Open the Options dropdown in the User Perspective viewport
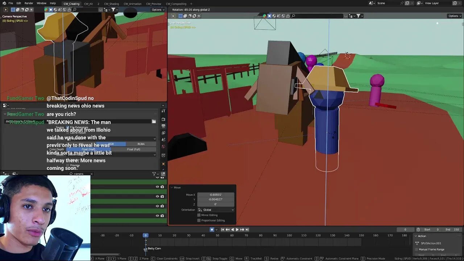 coord(455,16)
